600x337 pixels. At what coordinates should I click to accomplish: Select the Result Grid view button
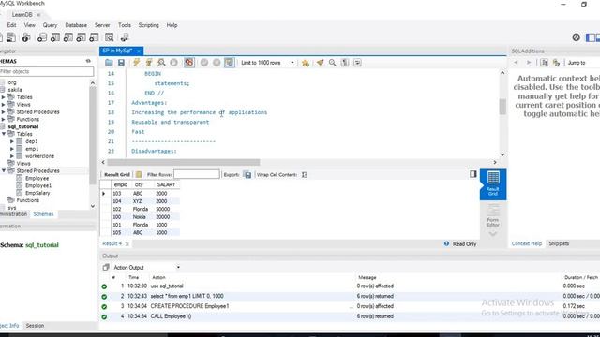[493, 184]
